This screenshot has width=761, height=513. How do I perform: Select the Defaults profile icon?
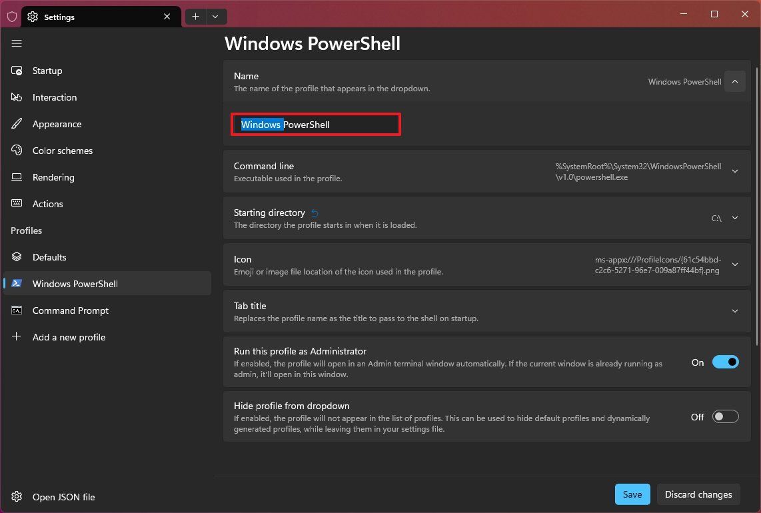click(x=16, y=257)
